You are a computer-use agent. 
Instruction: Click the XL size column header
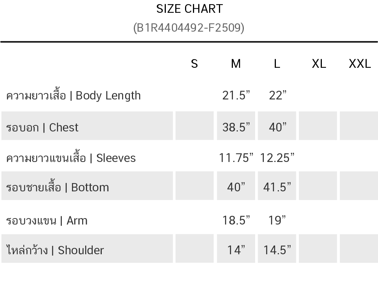click(x=319, y=64)
